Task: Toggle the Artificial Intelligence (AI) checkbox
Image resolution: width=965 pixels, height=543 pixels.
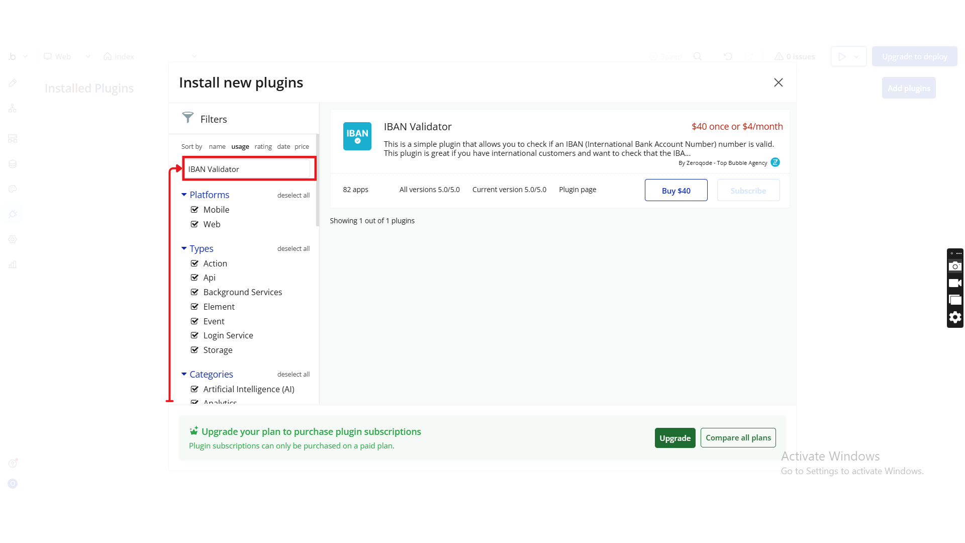Action: click(195, 389)
